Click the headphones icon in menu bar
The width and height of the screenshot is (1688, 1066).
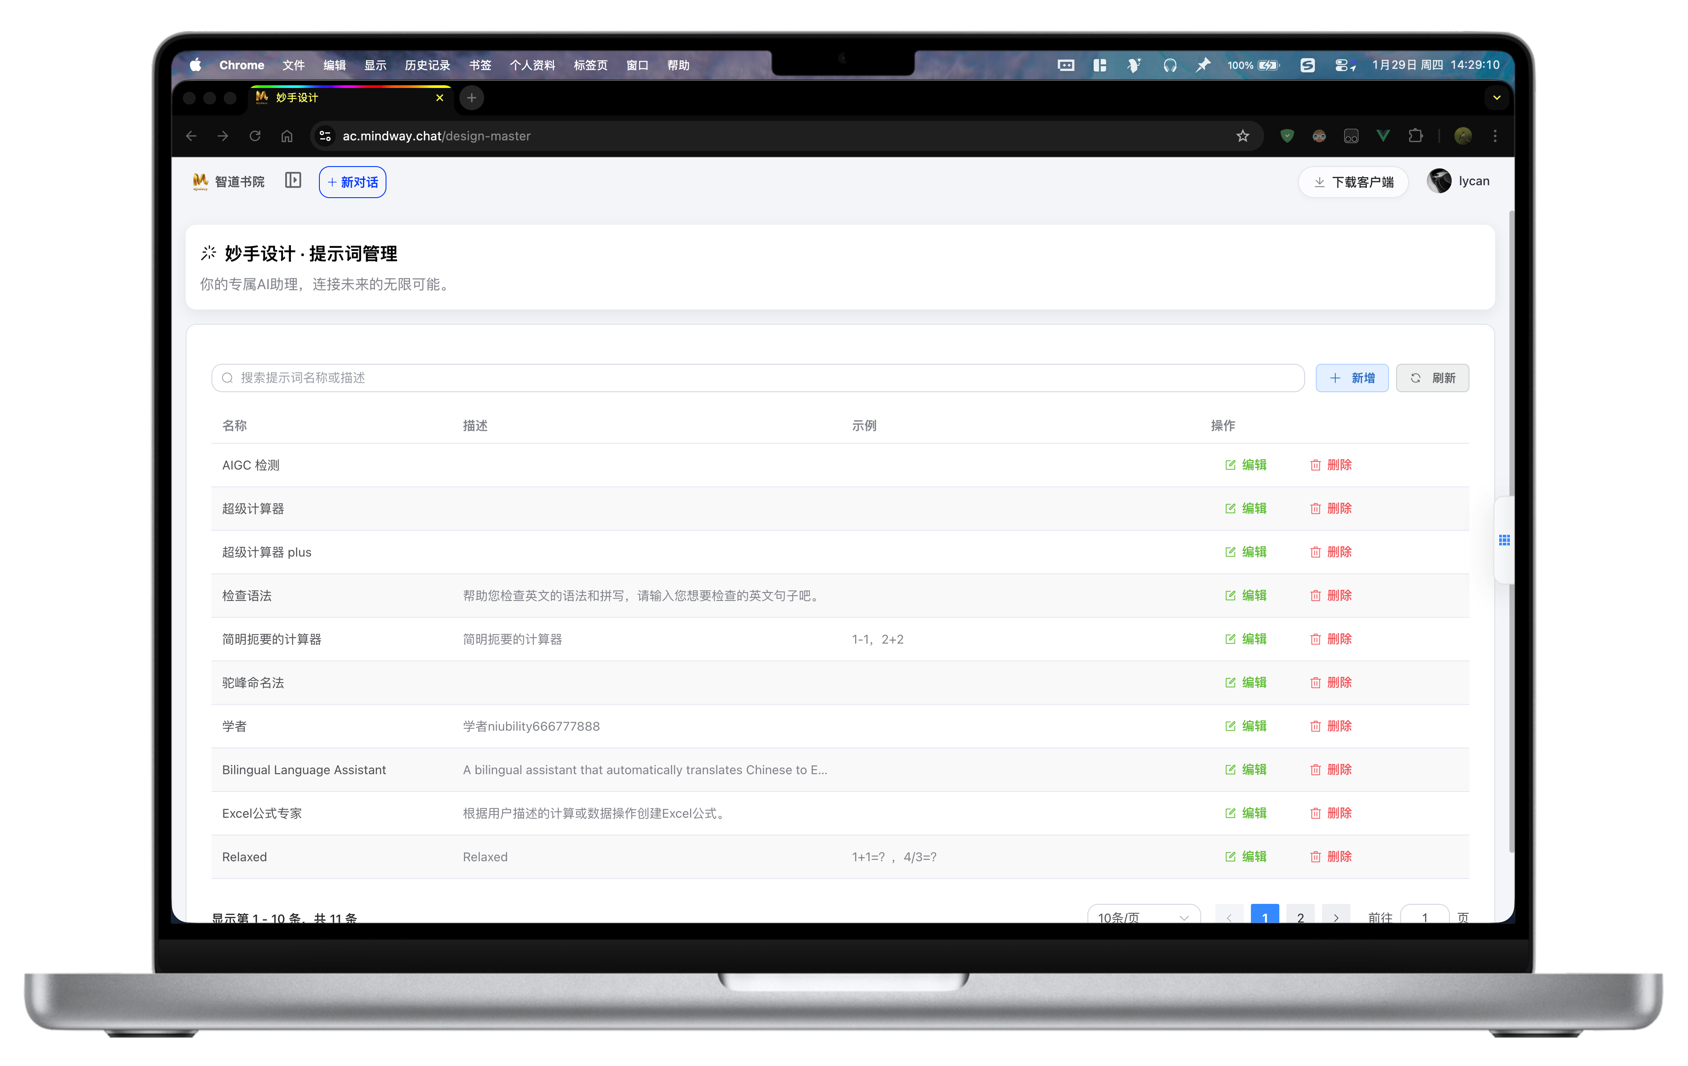[x=1170, y=65]
